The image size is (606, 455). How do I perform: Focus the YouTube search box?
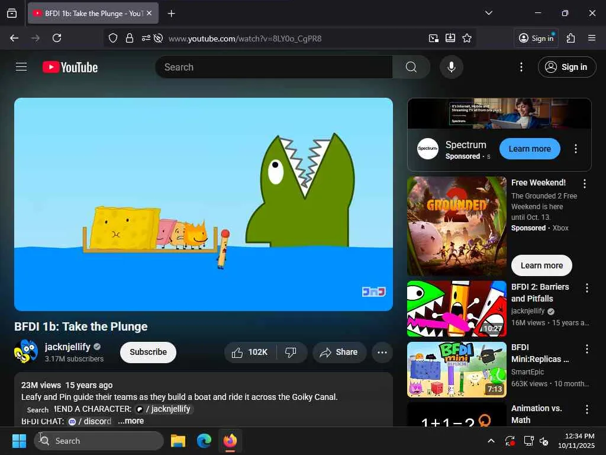point(274,67)
